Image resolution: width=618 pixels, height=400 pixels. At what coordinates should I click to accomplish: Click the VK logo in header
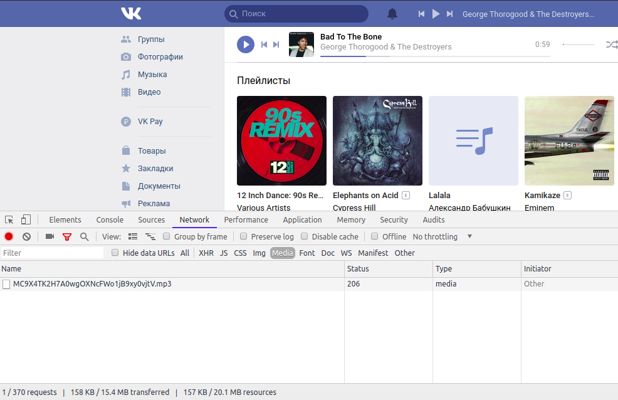click(131, 13)
